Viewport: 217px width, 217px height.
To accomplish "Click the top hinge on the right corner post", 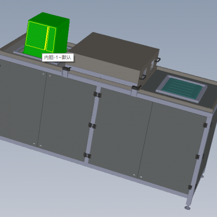I will point(205,125).
